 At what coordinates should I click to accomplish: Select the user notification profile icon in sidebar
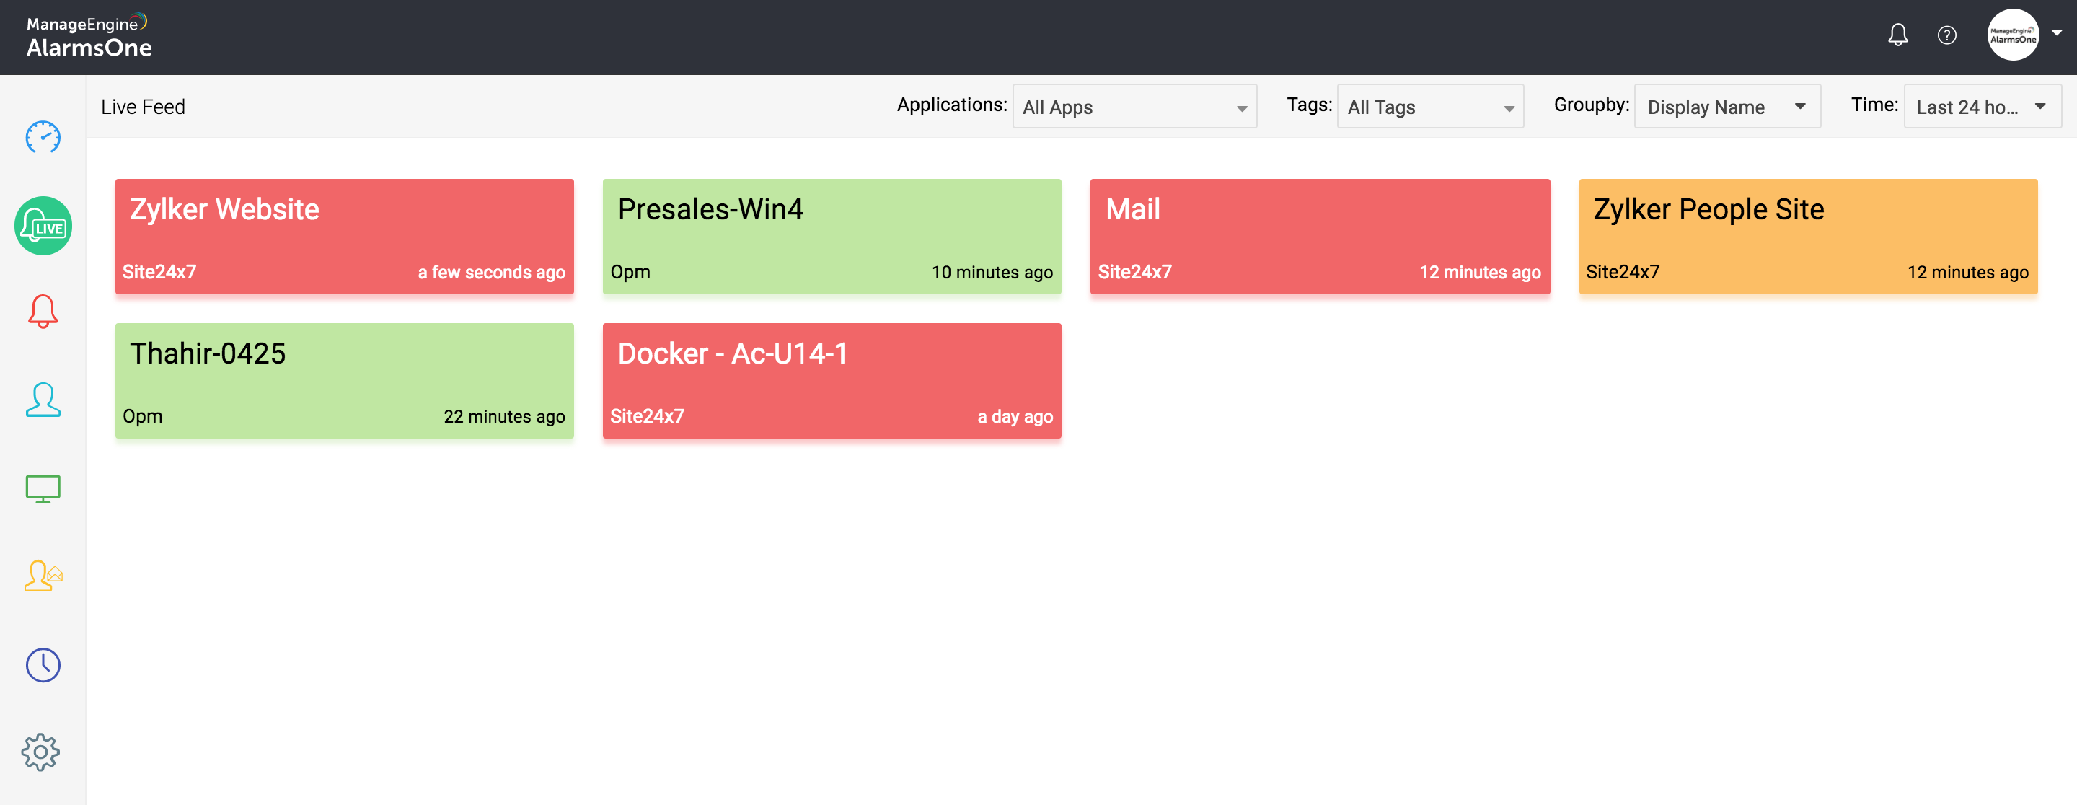coord(42,575)
